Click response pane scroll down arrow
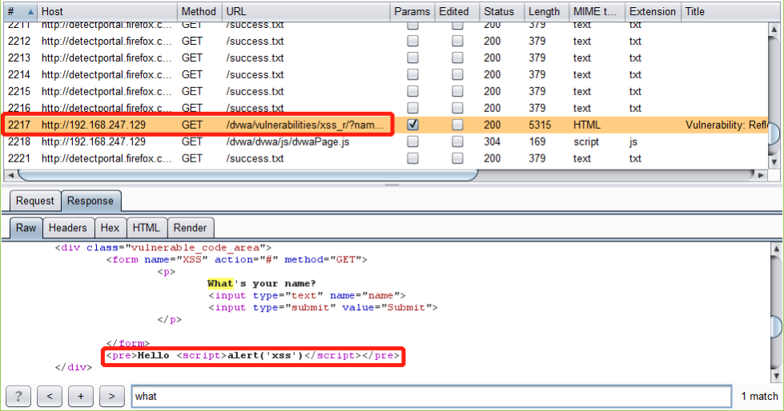This screenshot has height=411, width=784. click(776, 376)
